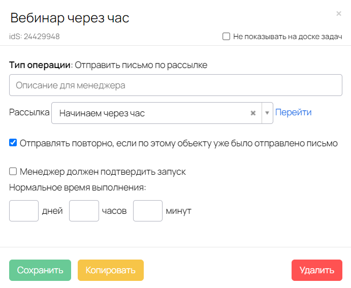Uncheck 'Отправлять повторно' checkbox
Viewport: 351px width, 288px height.
coord(13,143)
